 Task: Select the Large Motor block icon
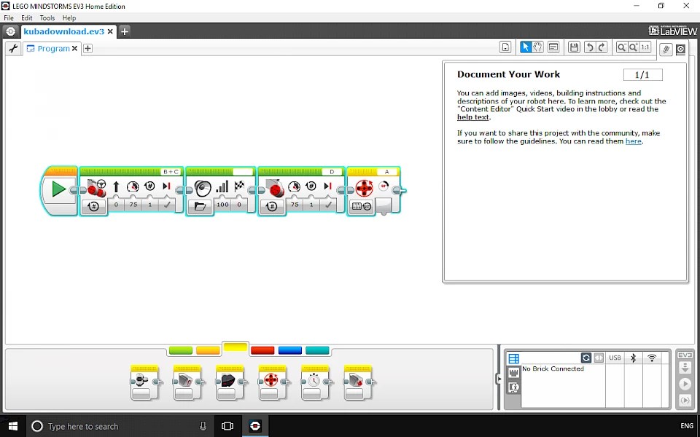(275, 188)
